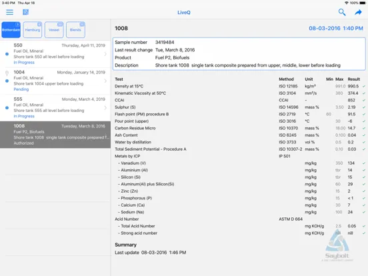Click the green check for Vanadium result
The width and height of the screenshot is (368, 276).
click(364, 163)
